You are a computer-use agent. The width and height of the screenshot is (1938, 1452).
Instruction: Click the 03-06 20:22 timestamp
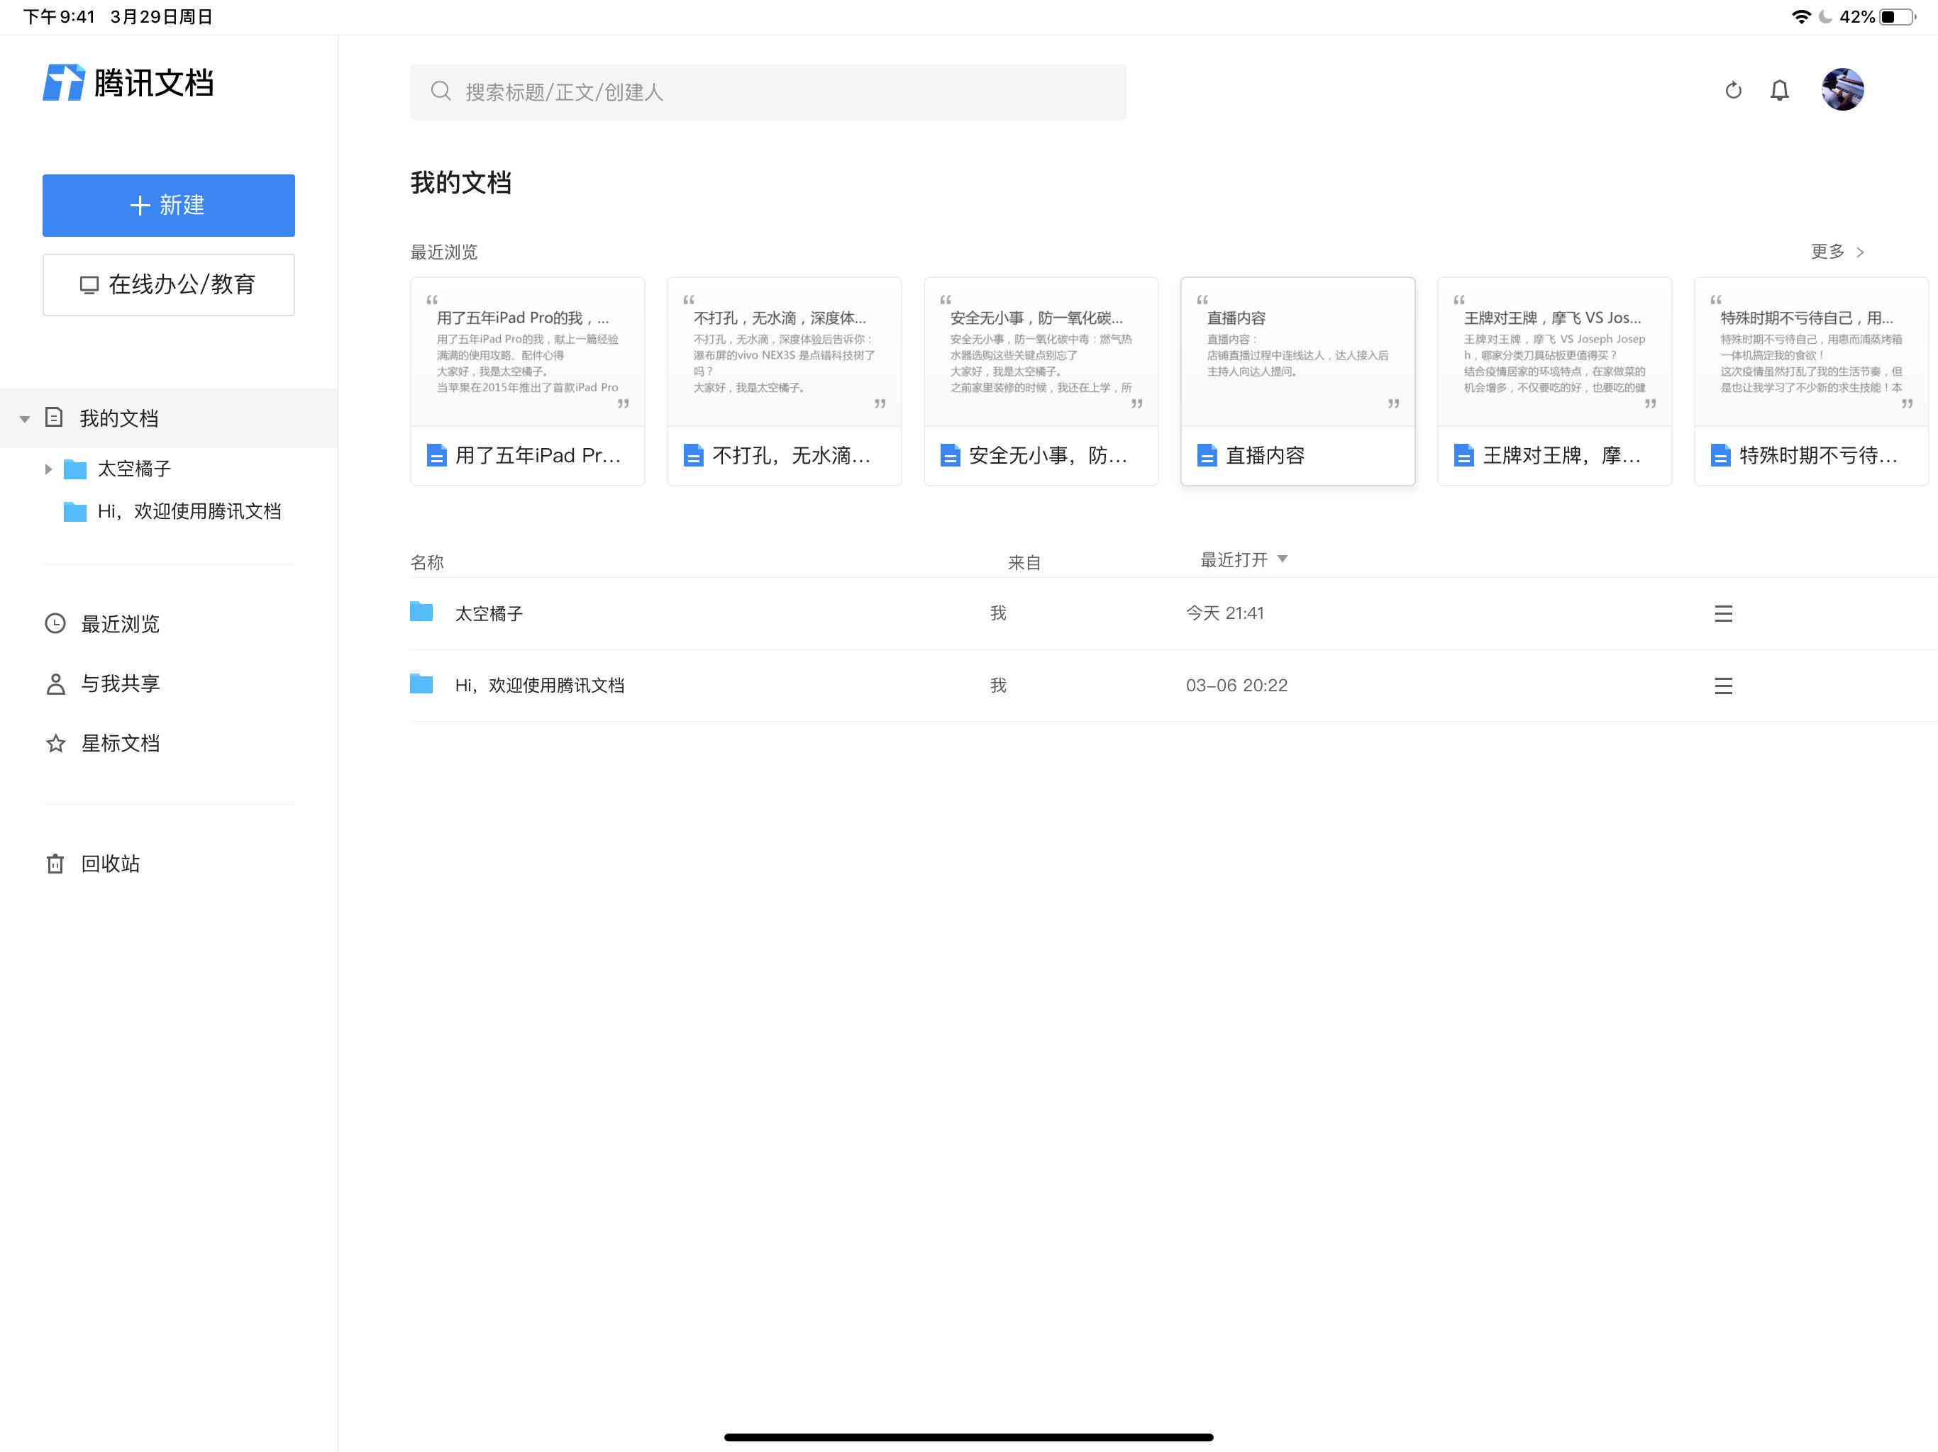click(1236, 685)
